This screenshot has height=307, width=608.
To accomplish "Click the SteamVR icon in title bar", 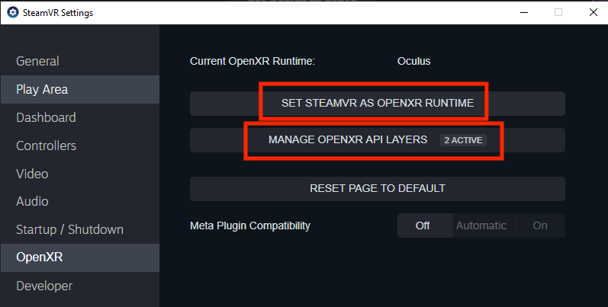I will point(13,12).
